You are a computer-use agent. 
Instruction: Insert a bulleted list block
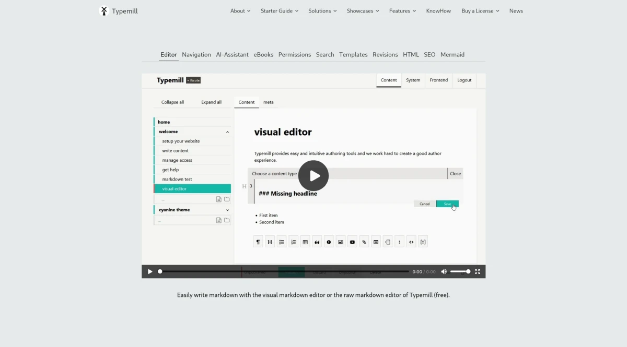[282, 242]
